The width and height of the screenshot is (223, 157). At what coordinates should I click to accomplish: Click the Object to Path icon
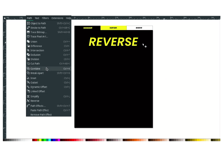28,23
